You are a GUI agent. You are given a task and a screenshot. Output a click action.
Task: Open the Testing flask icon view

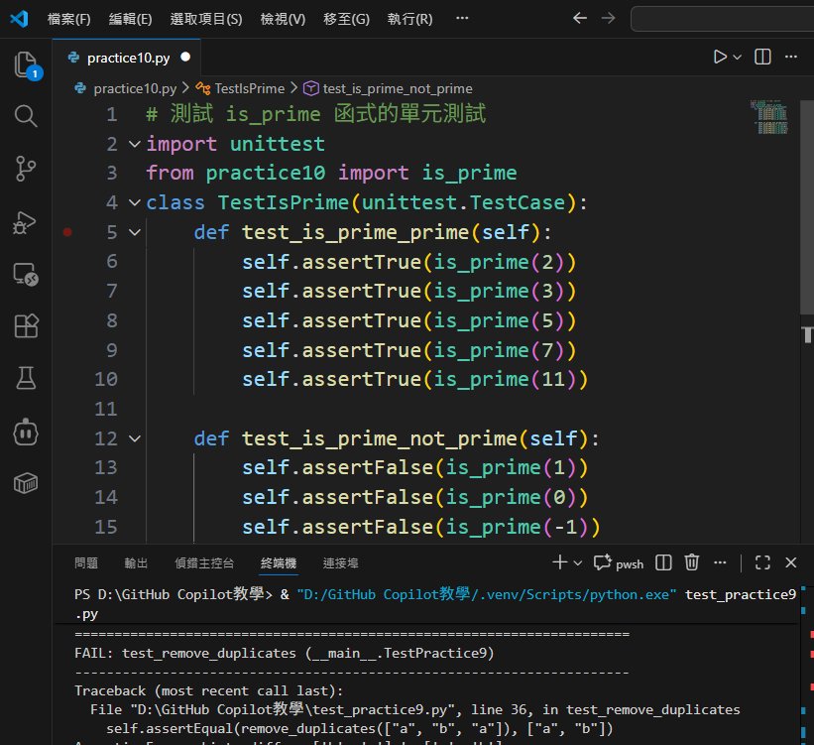click(x=26, y=378)
